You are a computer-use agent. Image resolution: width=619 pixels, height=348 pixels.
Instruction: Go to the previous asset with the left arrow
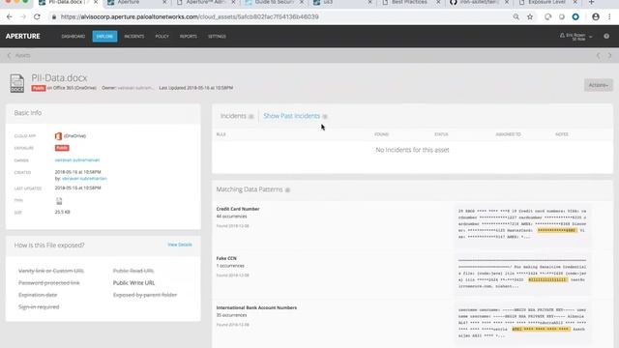click(x=599, y=56)
